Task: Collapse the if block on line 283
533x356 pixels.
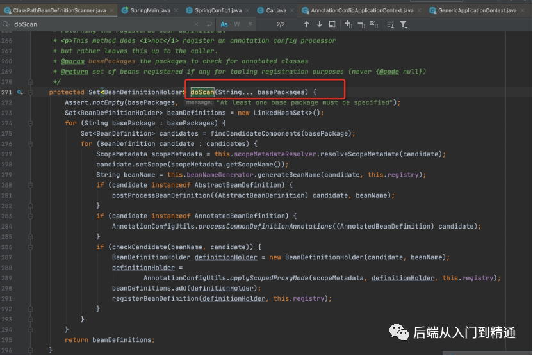Action: pyautogui.click(x=30, y=216)
